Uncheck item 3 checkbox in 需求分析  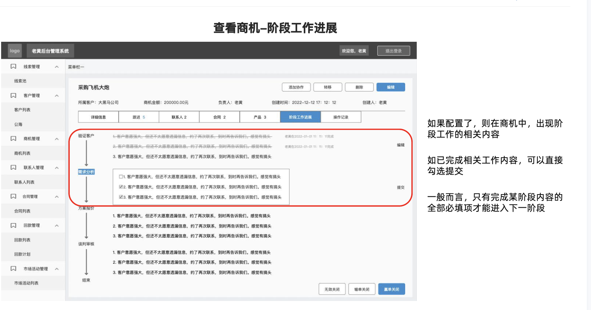click(121, 197)
